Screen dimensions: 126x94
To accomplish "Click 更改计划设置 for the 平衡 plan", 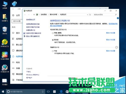I will pyautogui.click(x=111, y=33).
